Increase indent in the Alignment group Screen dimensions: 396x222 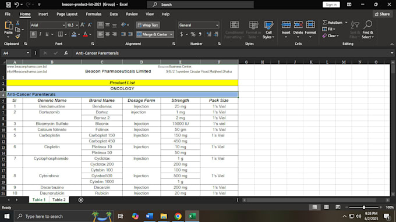tap(130, 34)
